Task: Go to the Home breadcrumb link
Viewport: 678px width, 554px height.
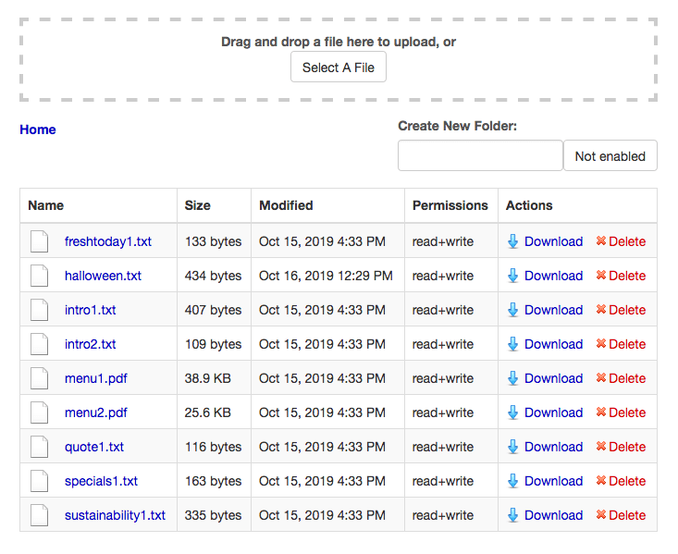Action: tap(38, 129)
